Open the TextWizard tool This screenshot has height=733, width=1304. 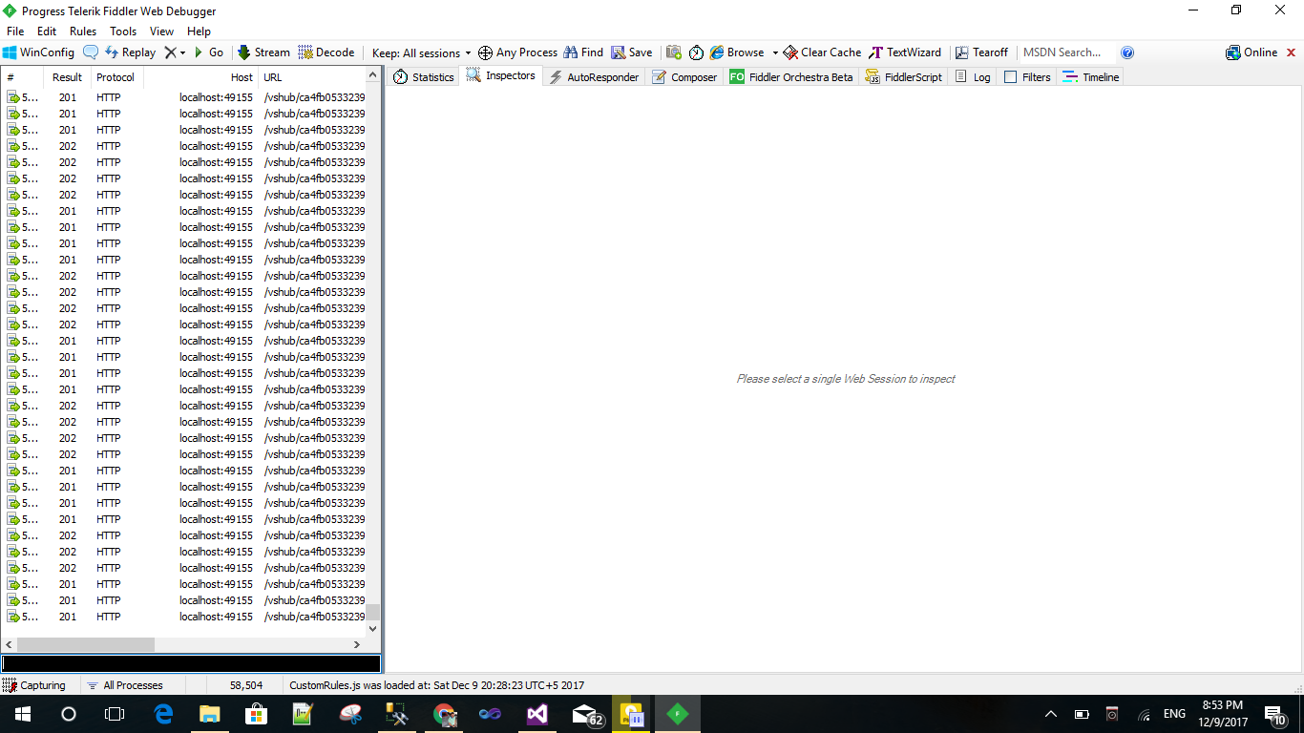pos(905,52)
